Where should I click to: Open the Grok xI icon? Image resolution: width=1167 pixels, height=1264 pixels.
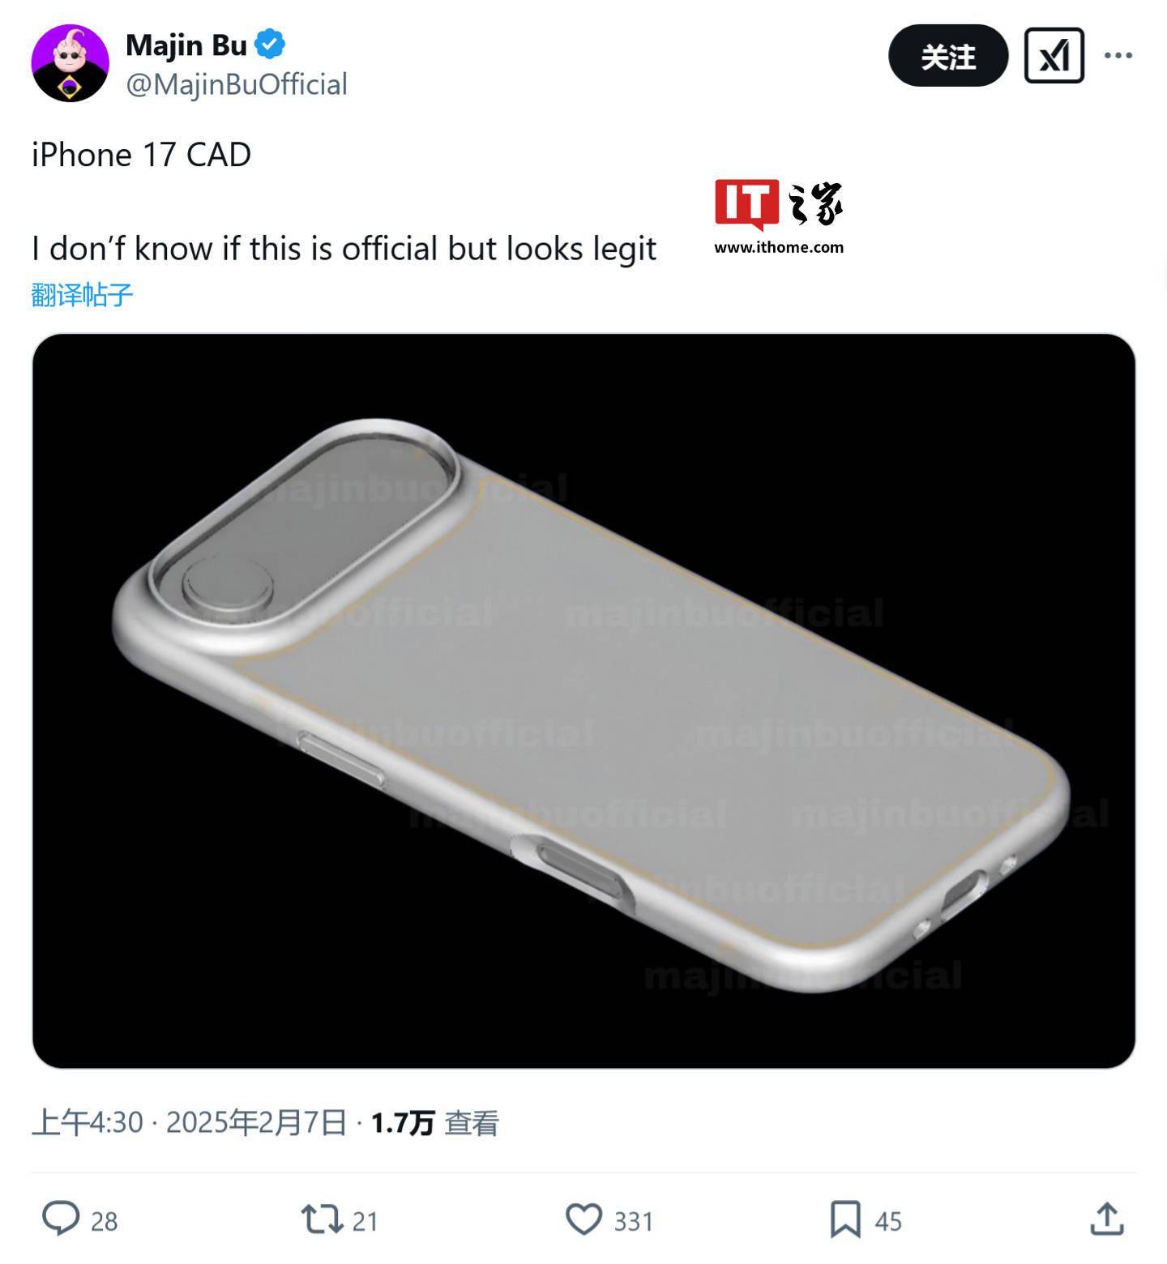click(x=1054, y=55)
